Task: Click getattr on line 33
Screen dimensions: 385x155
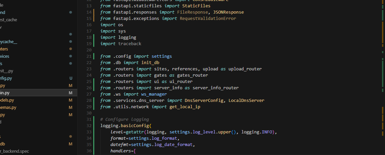Action: [135, 132]
